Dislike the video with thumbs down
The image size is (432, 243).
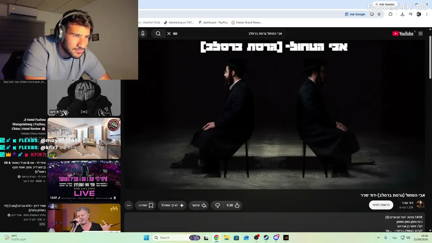click(x=218, y=205)
